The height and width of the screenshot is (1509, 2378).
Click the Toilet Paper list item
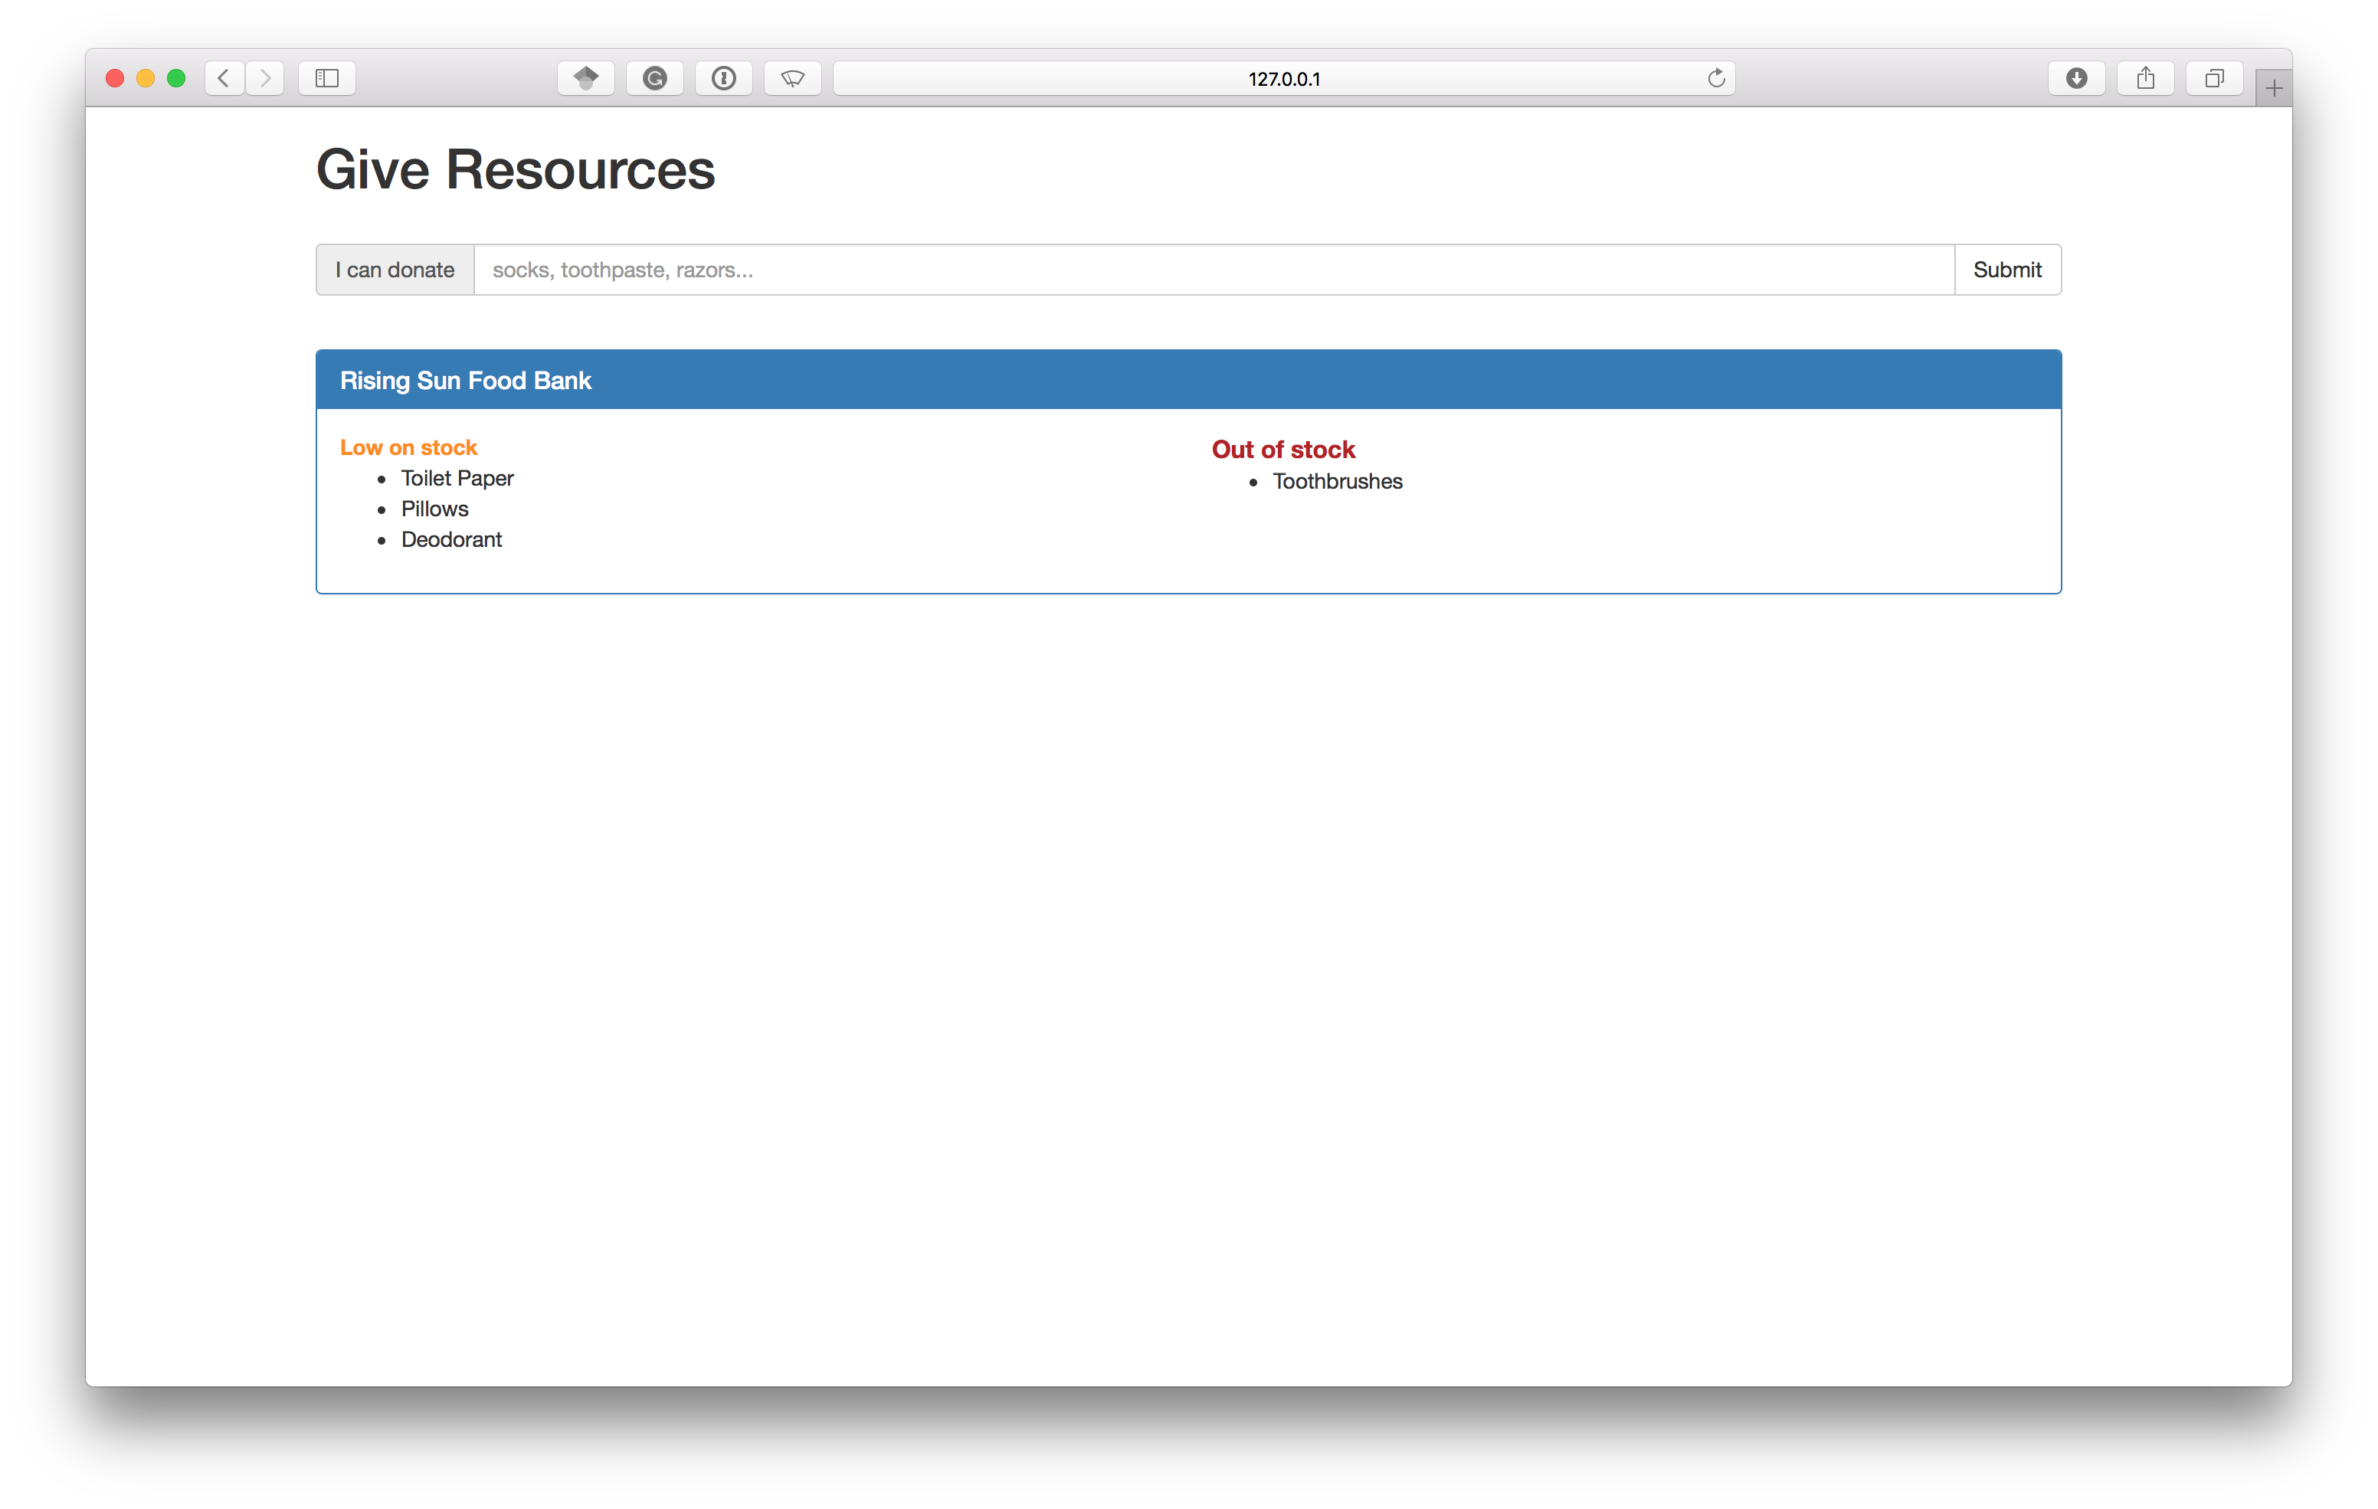[457, 478]
